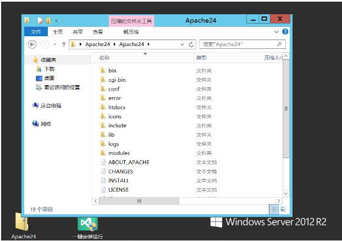
Task: Open the 一键安装运行 desktop shortcut
Action: click(87, 228)
